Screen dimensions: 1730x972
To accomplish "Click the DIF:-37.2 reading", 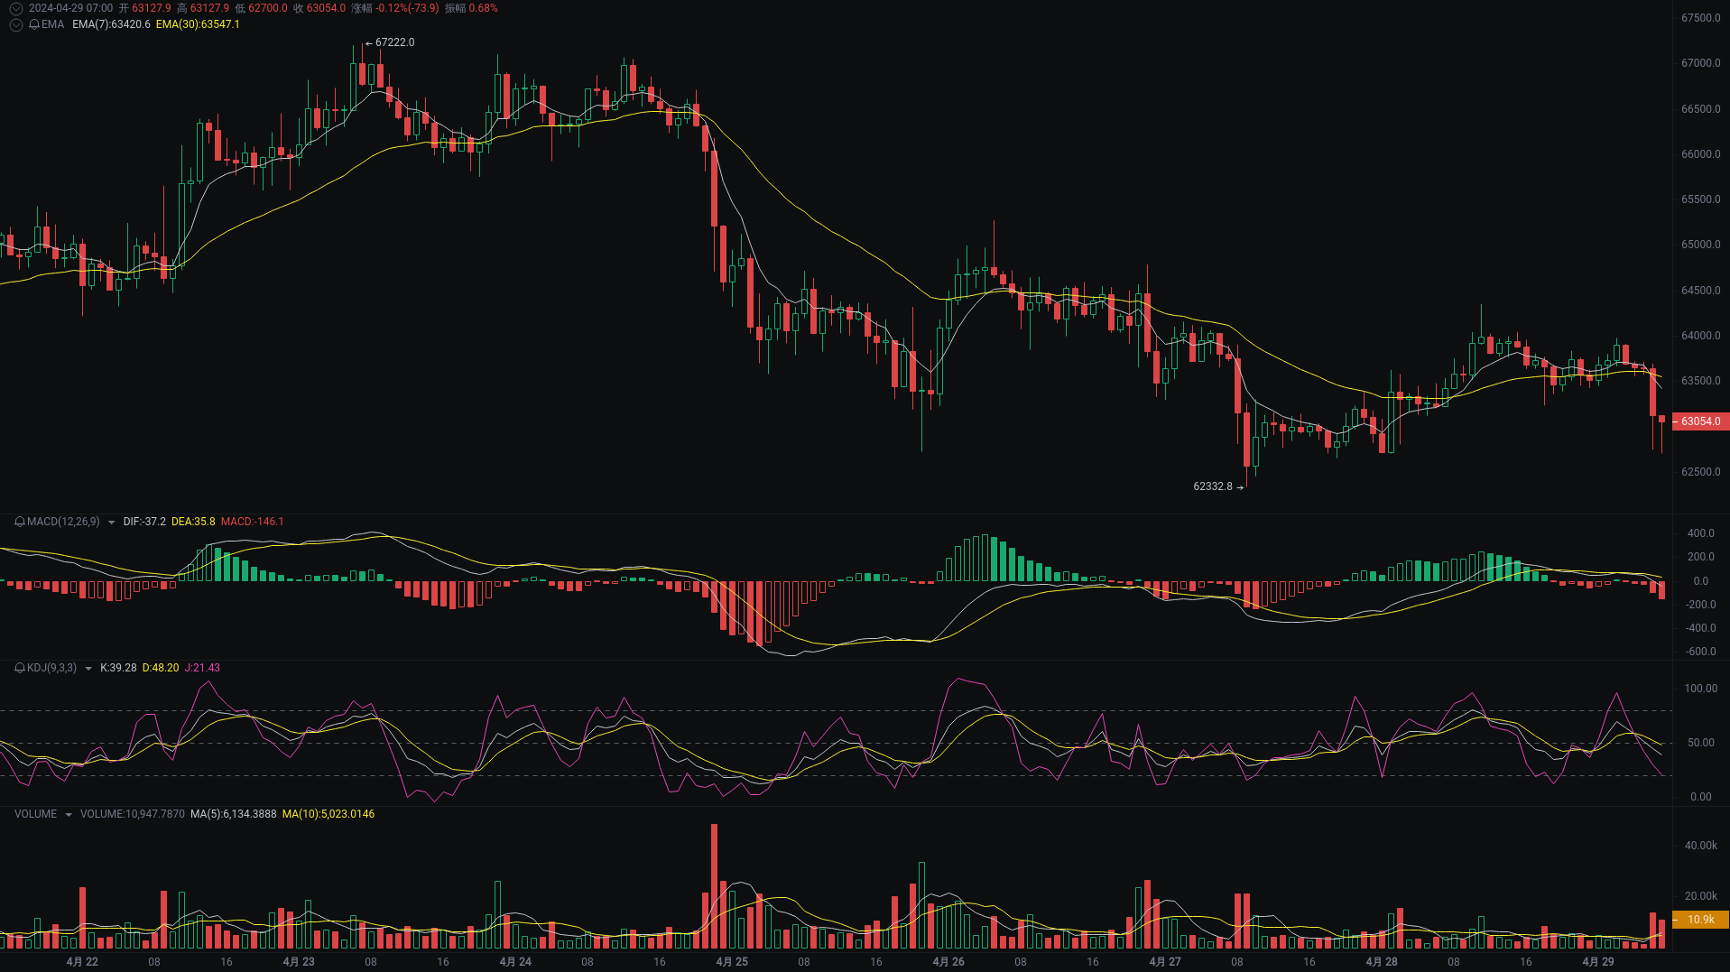I will 144,522.
